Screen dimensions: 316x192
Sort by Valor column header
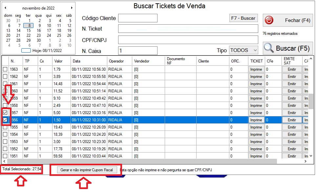61,61
